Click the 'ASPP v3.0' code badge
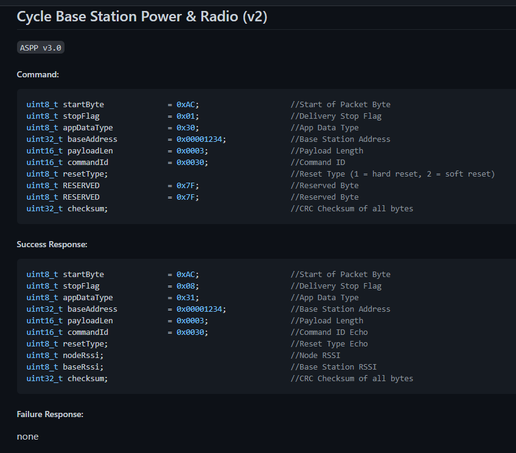Image resolution: width=516 pixels, height=453 pixels. [41, 47]
